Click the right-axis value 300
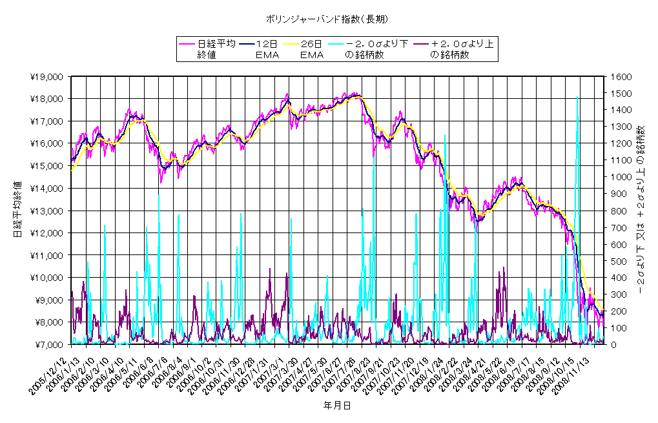Screen dimensions: 658x423 click(x=619, y=294)
